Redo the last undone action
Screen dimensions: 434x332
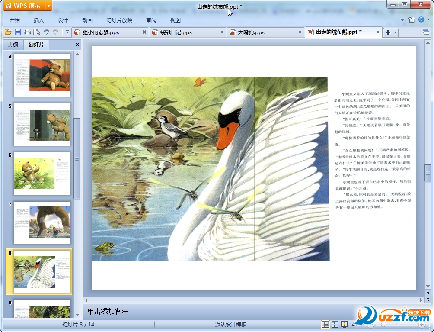tap(56, 32)
